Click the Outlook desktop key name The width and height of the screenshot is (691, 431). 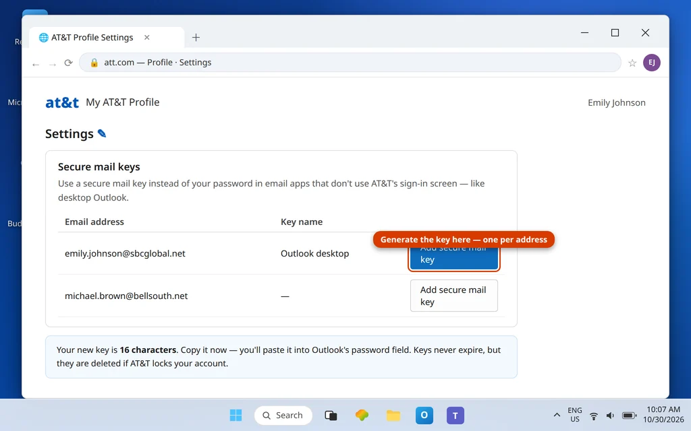click(x=314, y=253)
